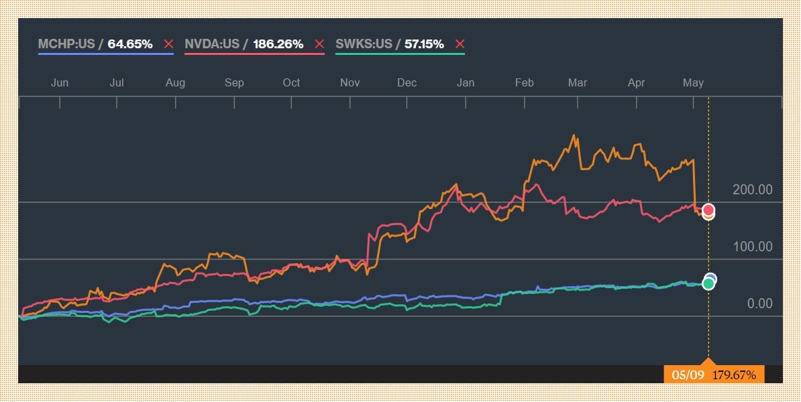Click the Apr month label
This screenshot has height=402, width=801.
point(636,82)
